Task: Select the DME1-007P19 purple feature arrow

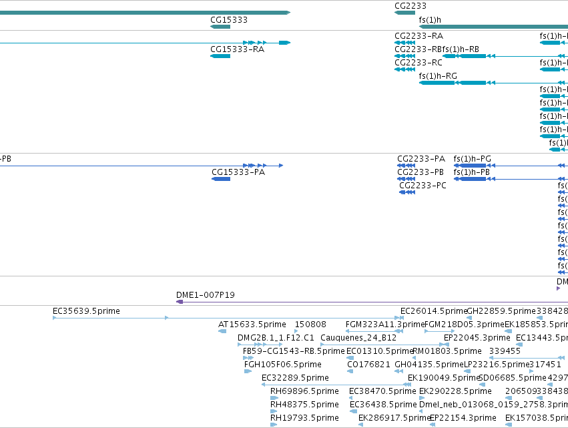Action: 372,302
